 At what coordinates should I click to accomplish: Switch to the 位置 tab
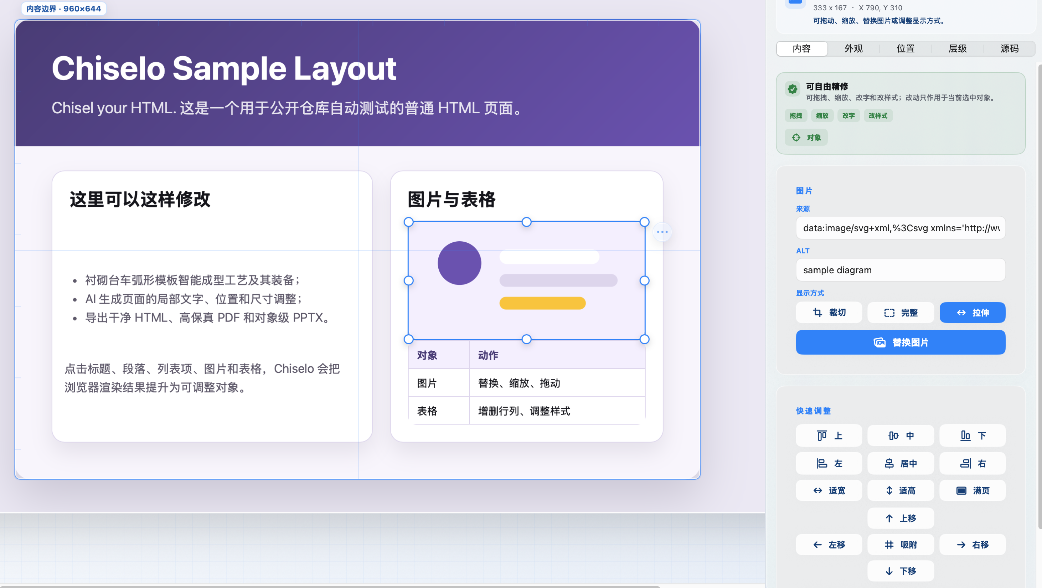(x=906, y=48)
